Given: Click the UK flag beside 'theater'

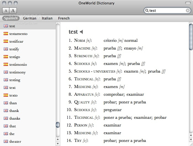Looking at the screenshot, I should click(x=6, y=141).
